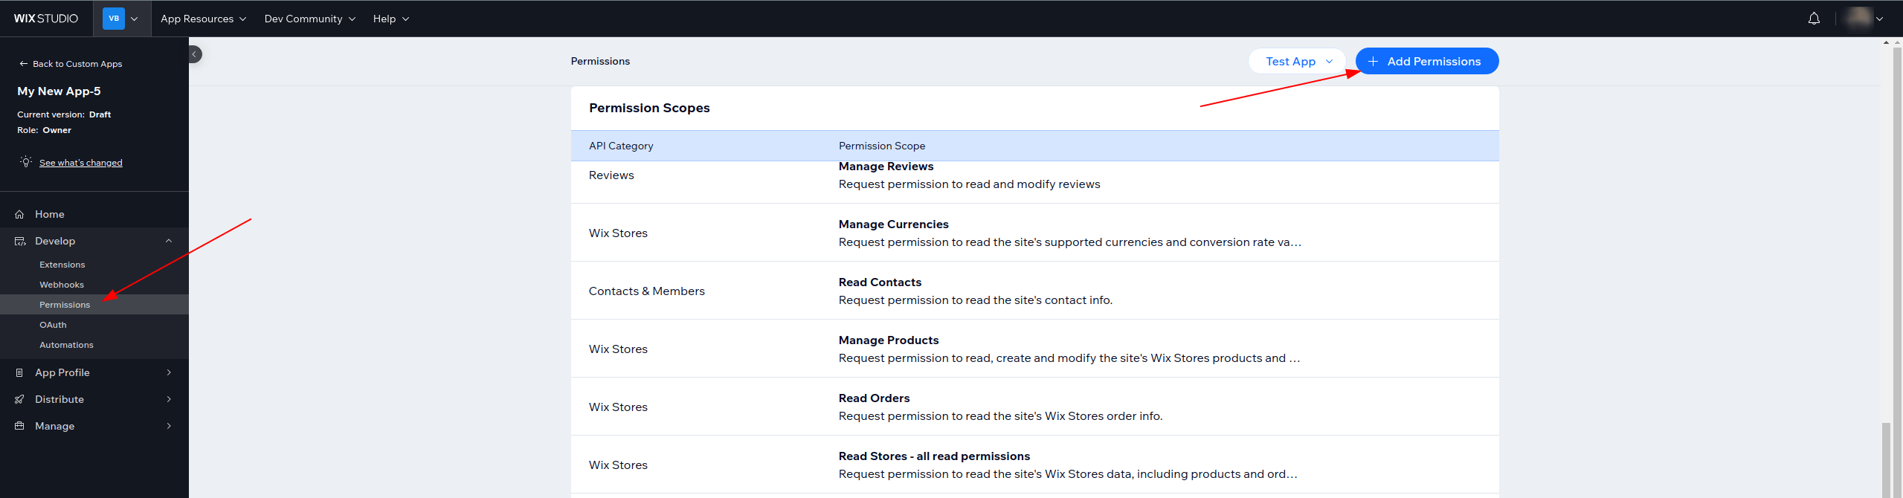The image size is (1903, 498).
Task: Click the lightbulb icon beside See what's changed
Action: (26, 162)
